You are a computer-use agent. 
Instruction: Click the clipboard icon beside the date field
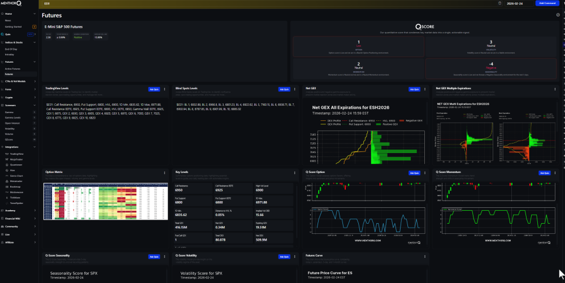(499, 3)
